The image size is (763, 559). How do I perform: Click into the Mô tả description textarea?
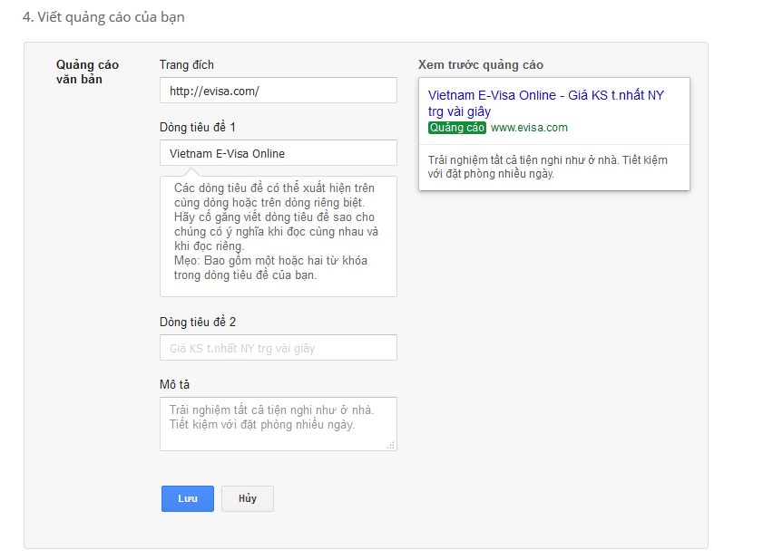point(279,424)
